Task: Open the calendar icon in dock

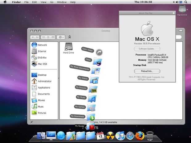Action: [x=100, y=136]
